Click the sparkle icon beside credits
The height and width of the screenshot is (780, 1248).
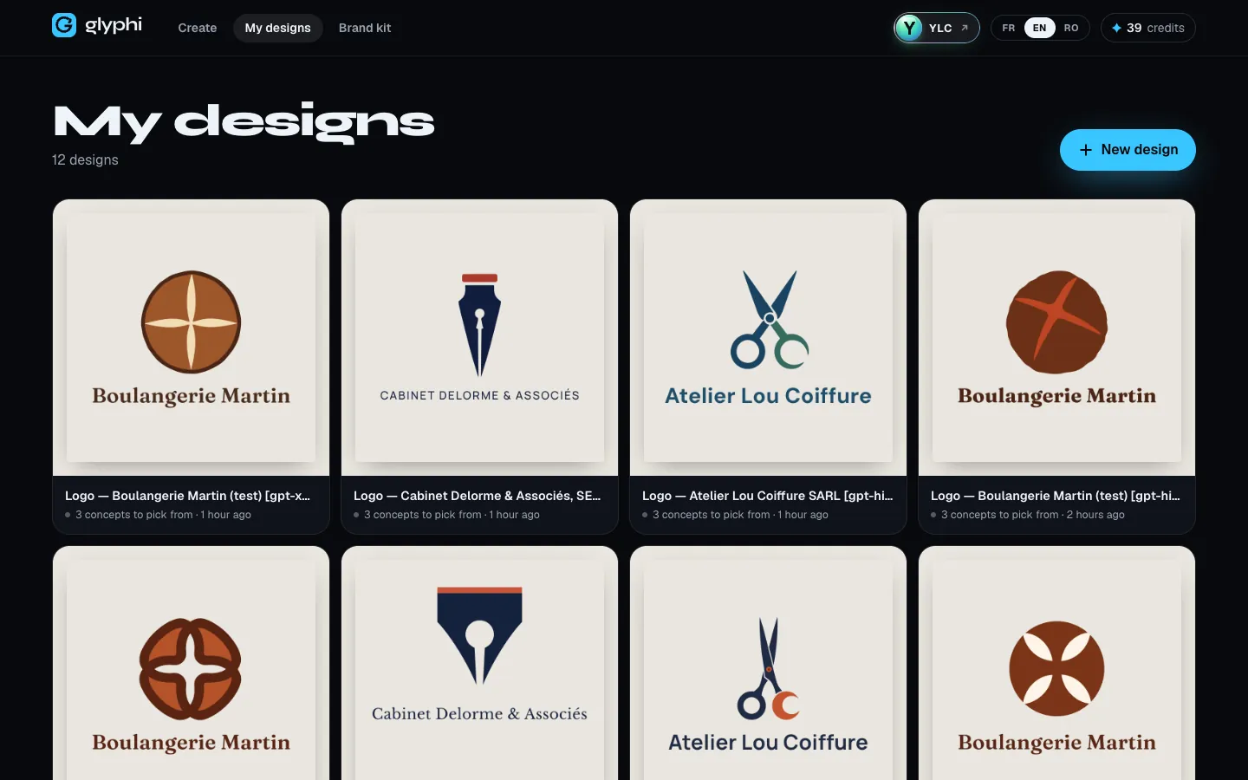coord(1116,28)
